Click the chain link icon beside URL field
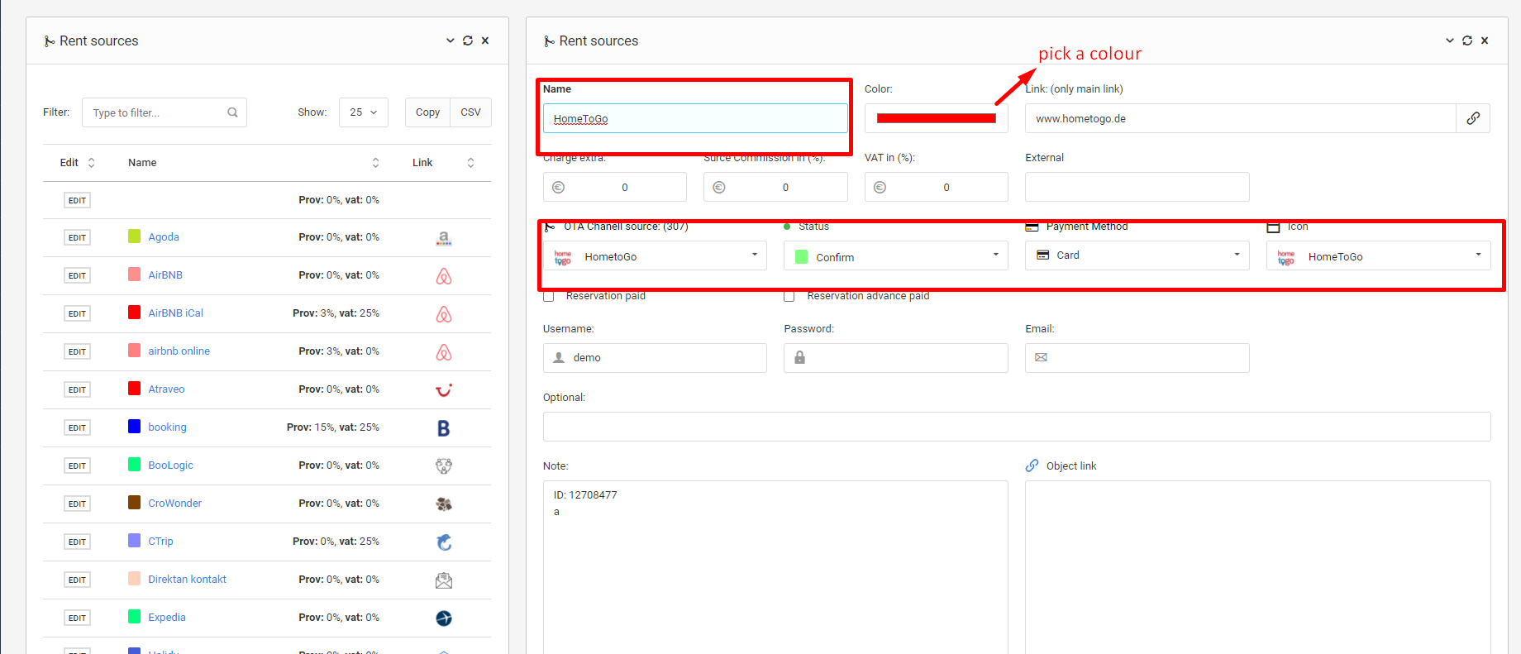The width and height of the screenshot is (1521, 654). (x=1473, y=118)
